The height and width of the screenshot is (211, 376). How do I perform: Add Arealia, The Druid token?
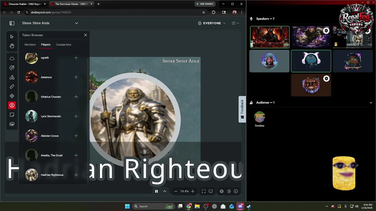click(76, 155)
